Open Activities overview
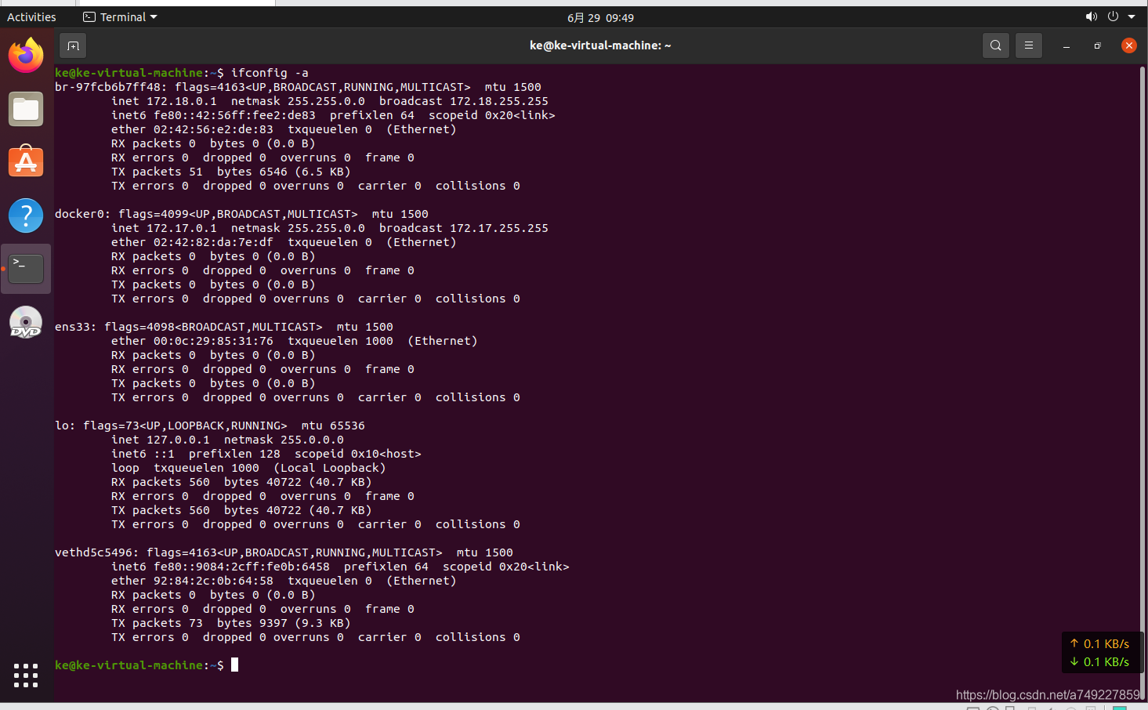The height and width of the screenshot is (710, 1148). pos(31,17)
